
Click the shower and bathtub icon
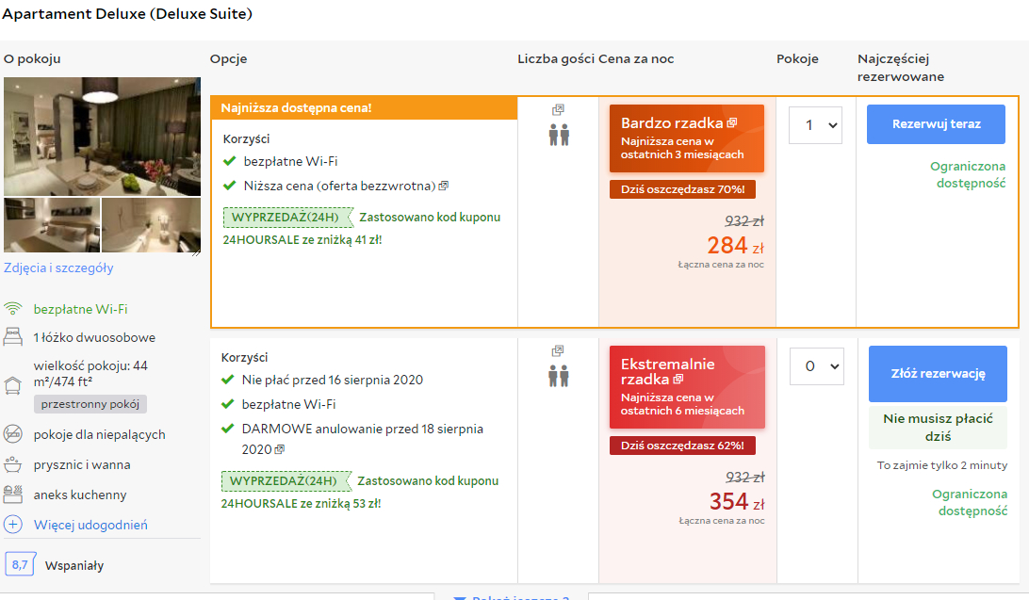pos(13,464)
